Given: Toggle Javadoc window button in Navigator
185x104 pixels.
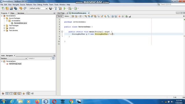Looking at the screenshot, I should (x=53, y=58).
